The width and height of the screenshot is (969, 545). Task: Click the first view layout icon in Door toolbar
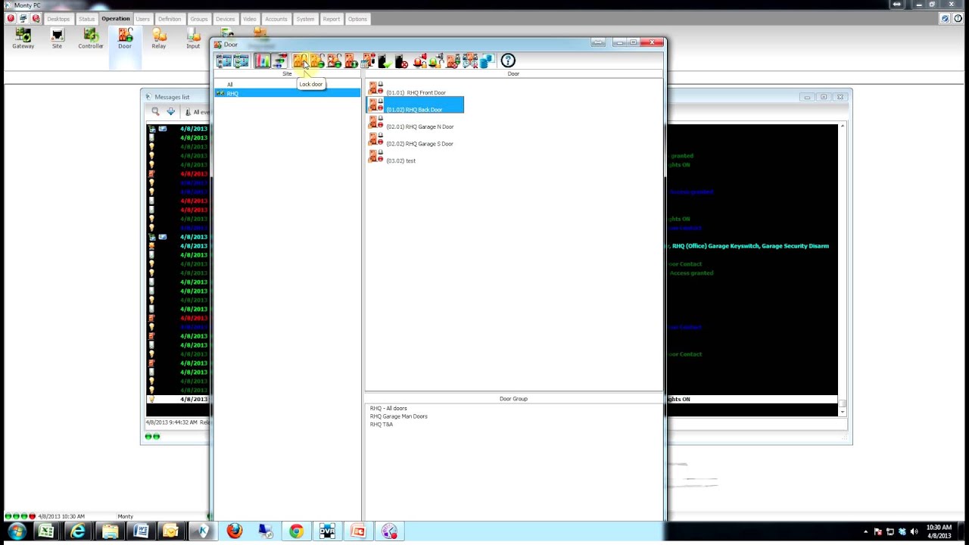click(224, 61)
